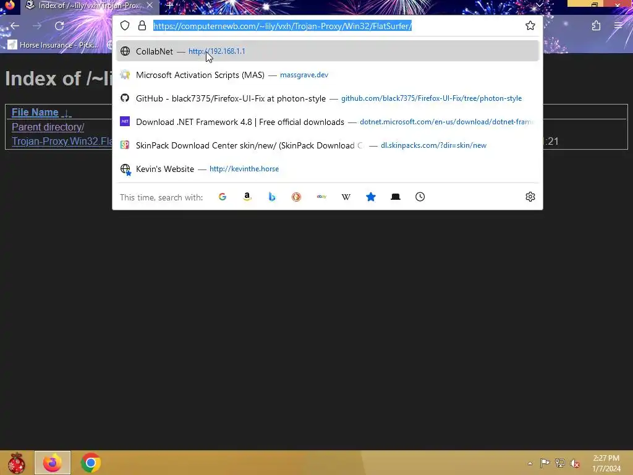Open clock showing 2:27 PM

point(606,463)
